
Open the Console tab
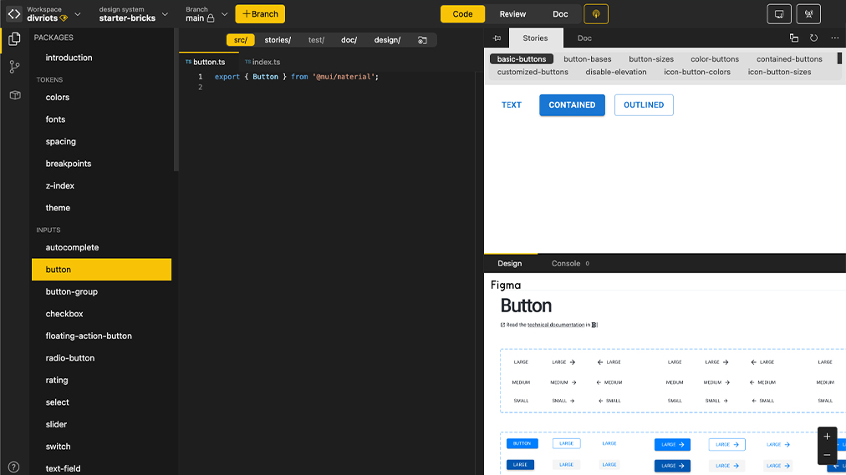(x=566, y=264)
